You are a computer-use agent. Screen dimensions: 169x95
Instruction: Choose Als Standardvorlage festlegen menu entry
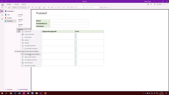31,54
